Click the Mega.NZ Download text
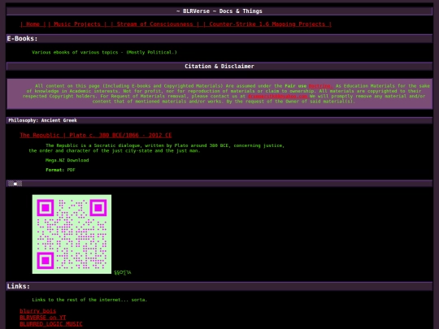The height and width of the screenshot is (329, 439). pyautogui.click(x=67, y=160)
